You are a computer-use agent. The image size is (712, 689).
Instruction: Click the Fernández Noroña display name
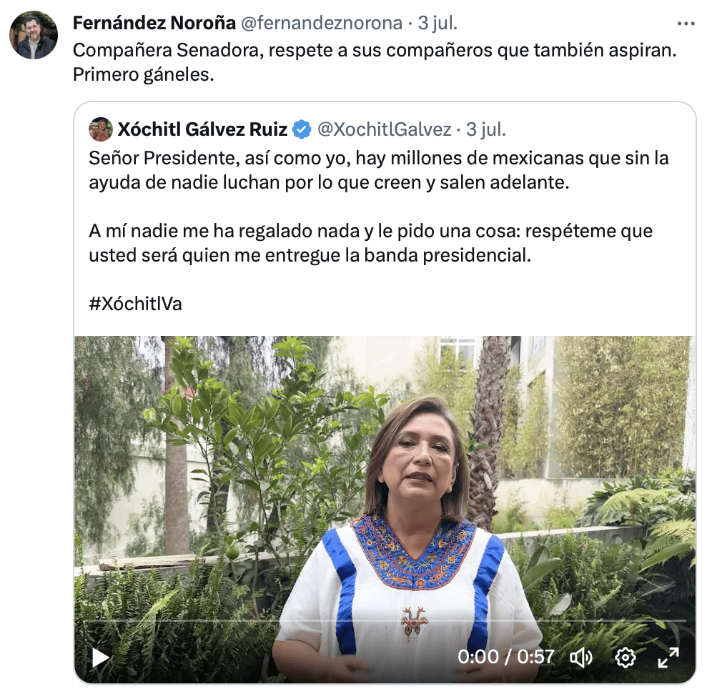click(154, 23)
